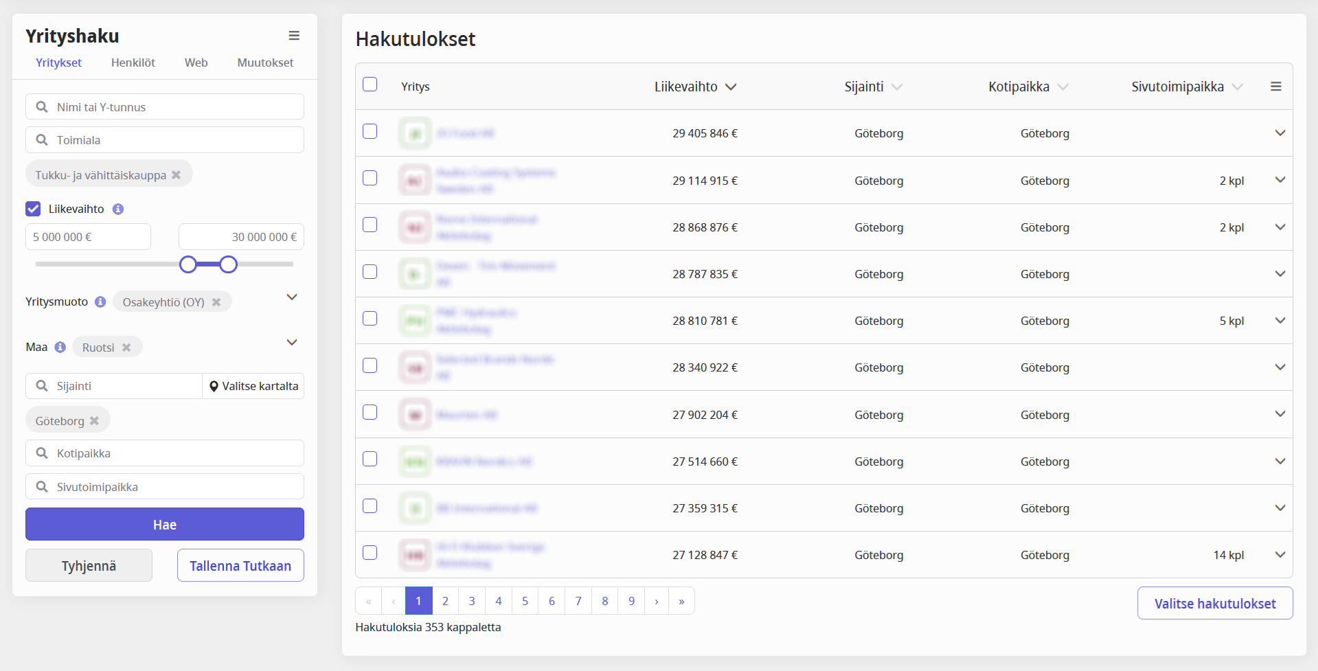Screen dimensions: 1318x671
Task: Check the row with 29 114 915 € revenue
Action: [370, 178]
